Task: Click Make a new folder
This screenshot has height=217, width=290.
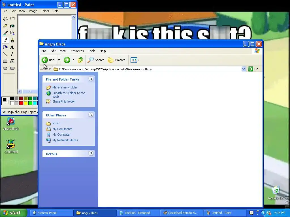Action: [x=65, y=87]
